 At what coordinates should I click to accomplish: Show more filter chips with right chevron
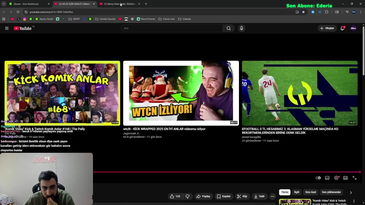(351, 192)
